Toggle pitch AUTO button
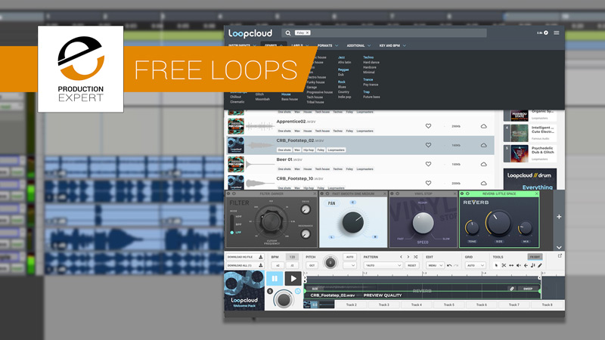Screen dimensions: 605x340 [349, 257]
